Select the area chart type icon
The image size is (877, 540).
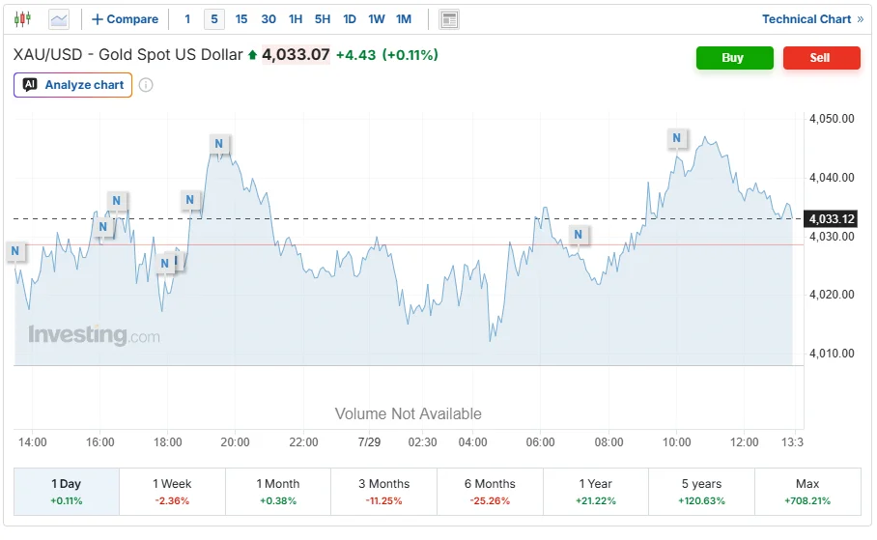click(x=59, y=19)
